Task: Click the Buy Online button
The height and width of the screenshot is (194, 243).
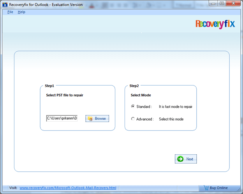Action: point(219,188)
